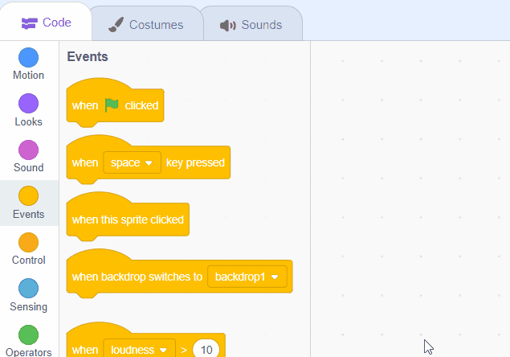Screen dimensions: 510x357
Task: Select the 'when key pressed' block label
Action: [195, 162]
